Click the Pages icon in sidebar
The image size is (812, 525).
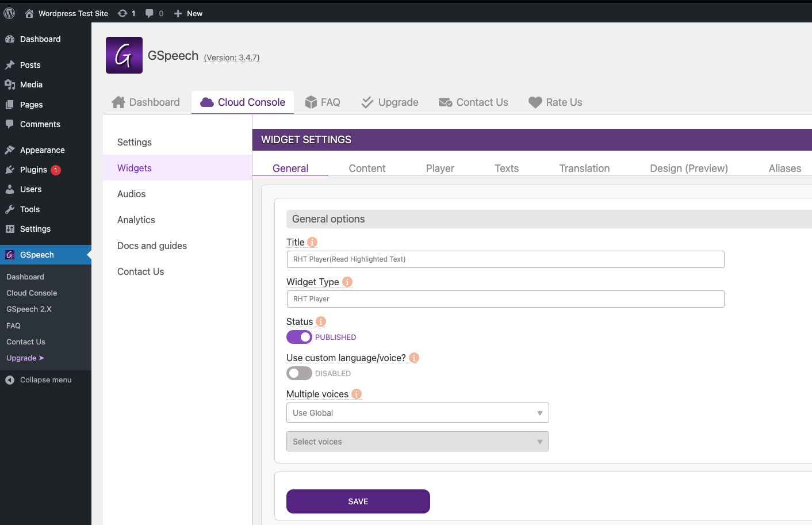pos(10,105)
